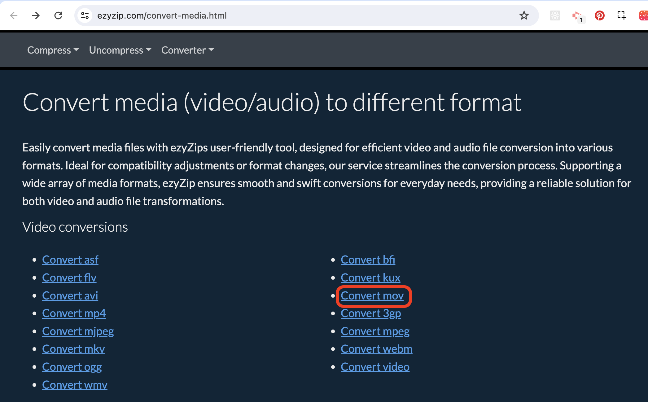
Task: Click the back navigation arrow
Action: (13, 15)
